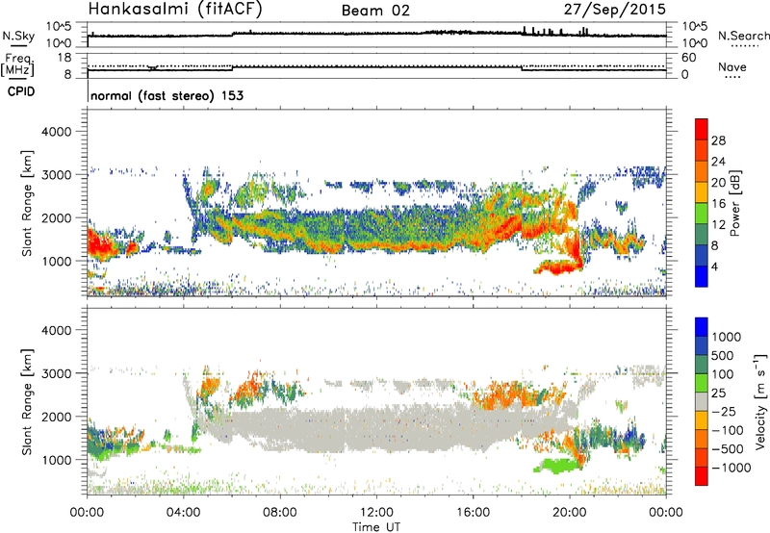Click the 'Hankasalmi (fitACF)' title text

[x=175, y=9]
